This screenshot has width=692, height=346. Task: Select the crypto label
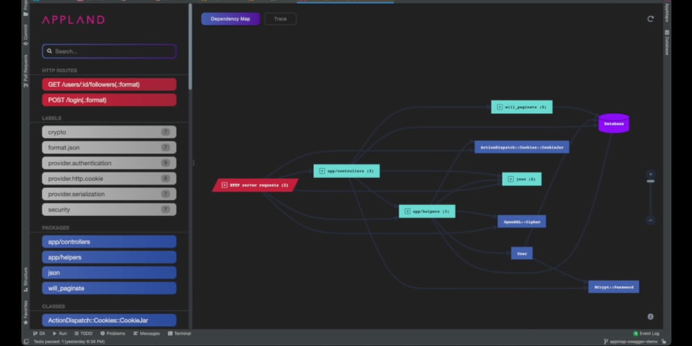click(109, 132)
